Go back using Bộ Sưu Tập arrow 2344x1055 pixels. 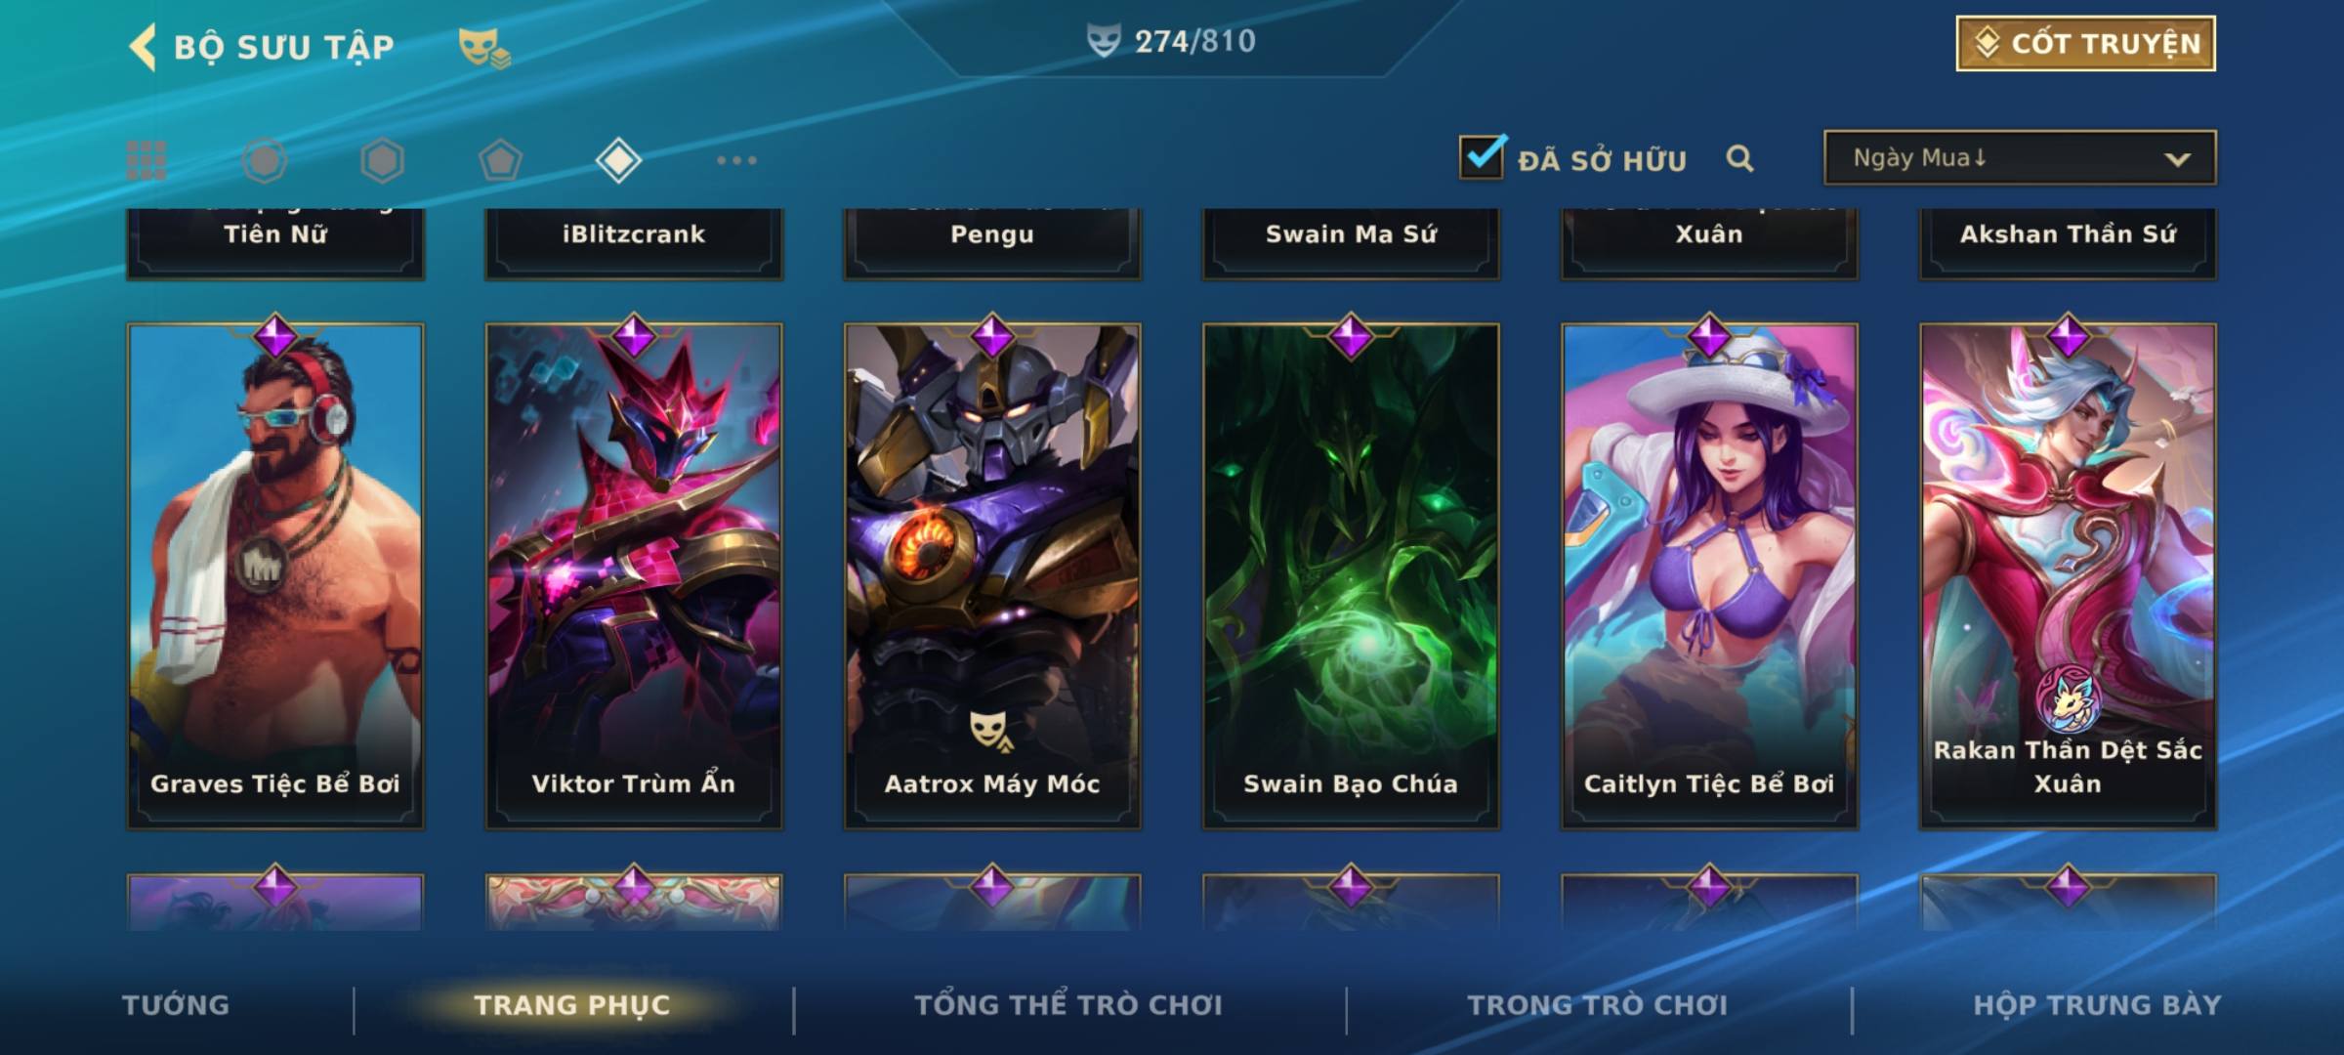(x=143, y=47)
